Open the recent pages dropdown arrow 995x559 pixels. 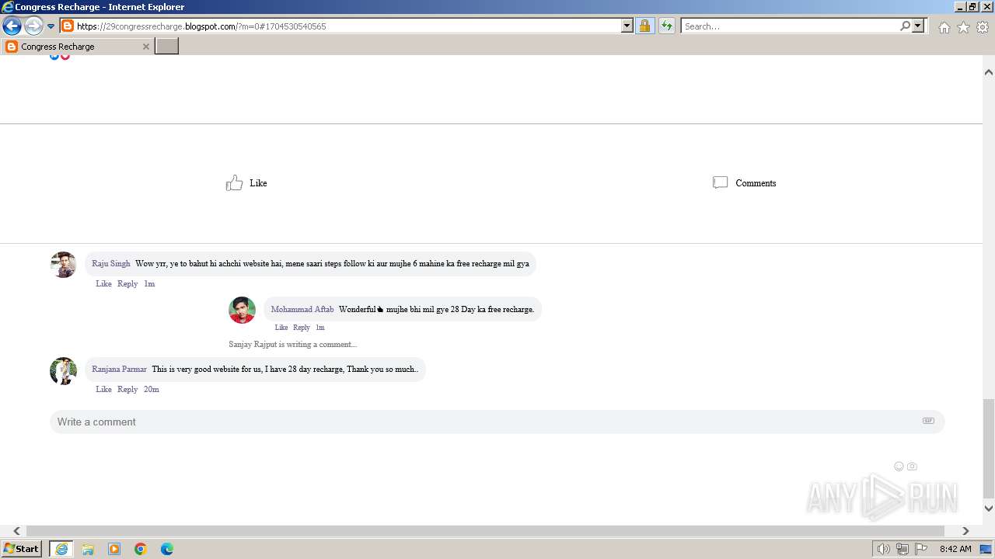coord(51,26)
